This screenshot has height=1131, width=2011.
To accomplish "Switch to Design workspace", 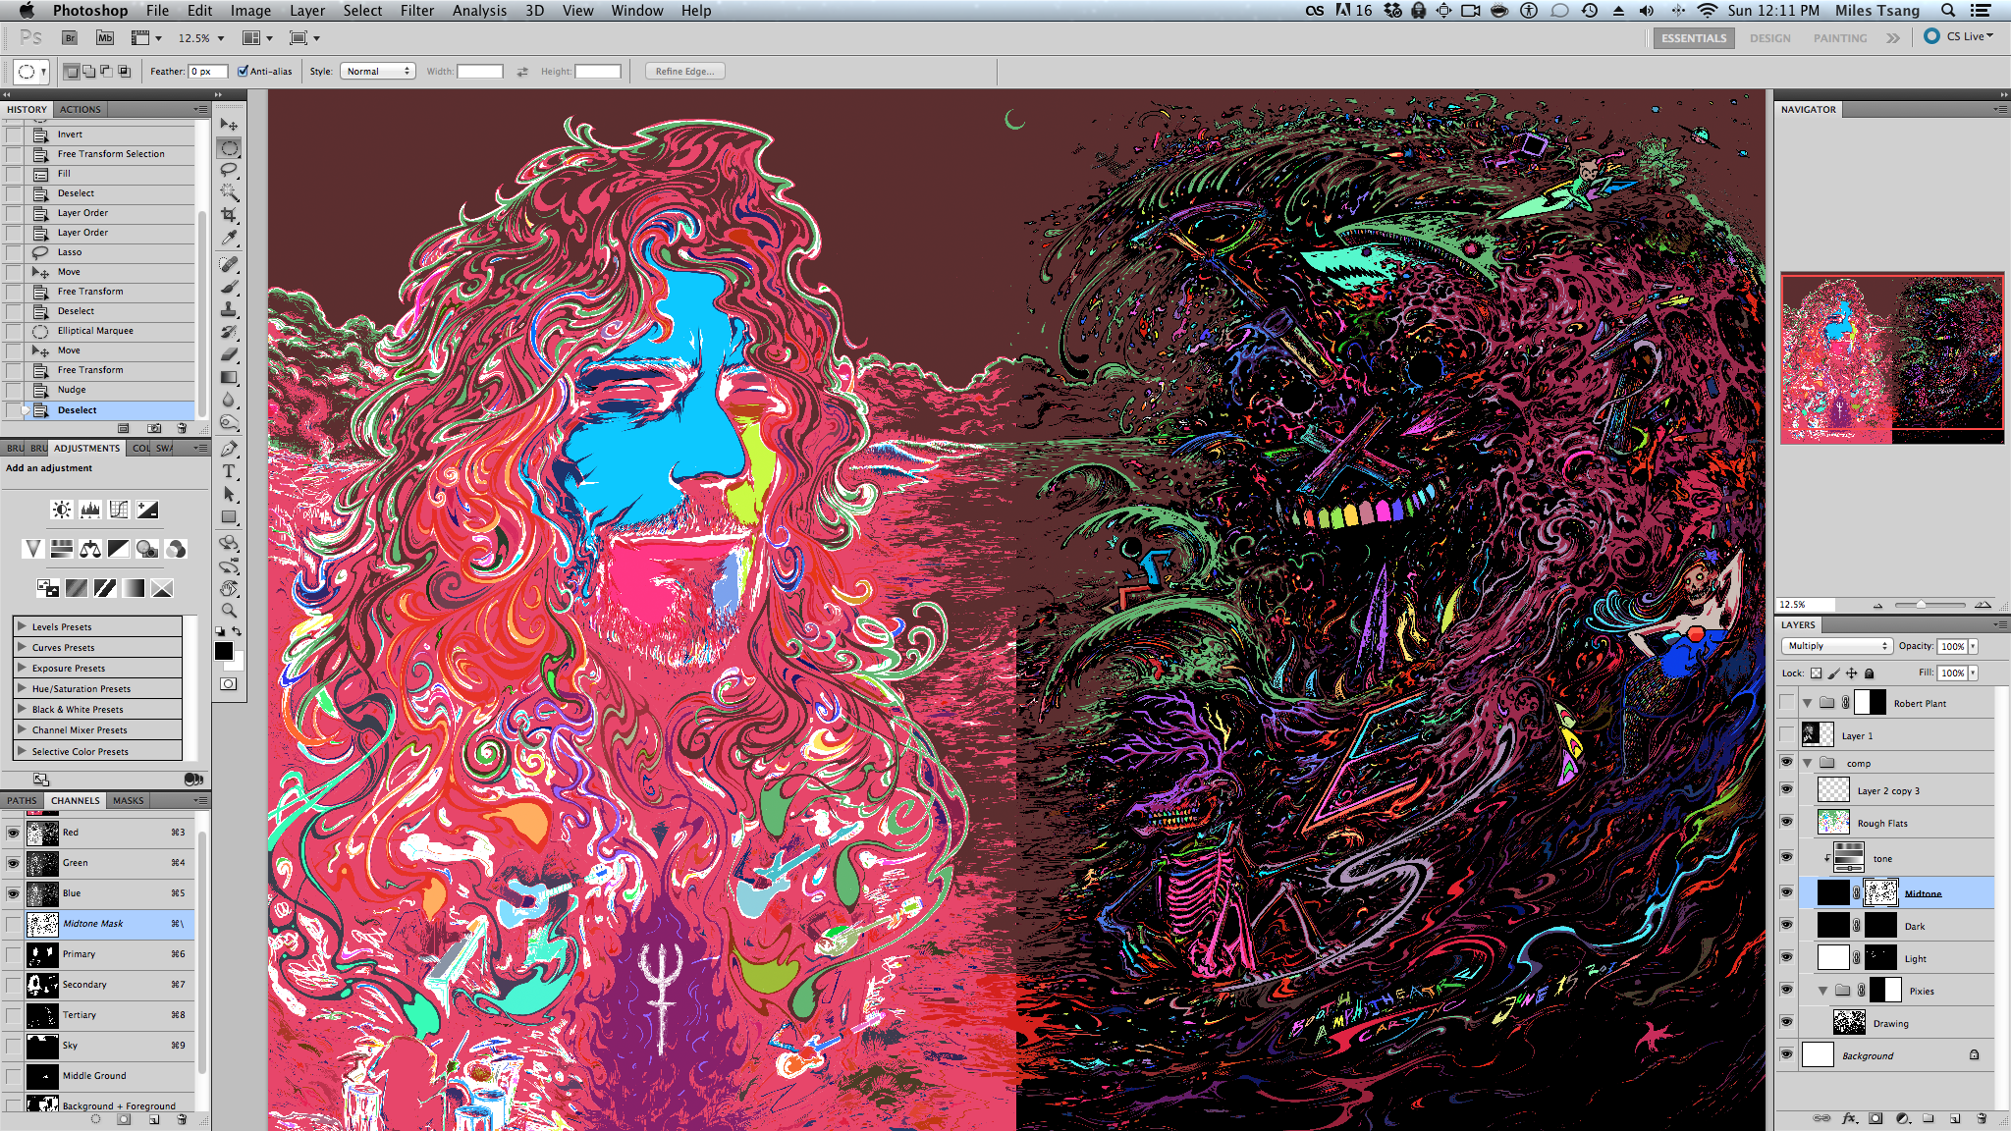I will pyautogui.click(x=1769, y=37).
